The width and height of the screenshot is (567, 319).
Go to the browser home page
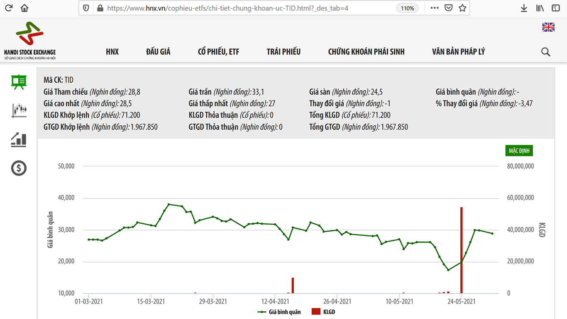click(24, 8)
